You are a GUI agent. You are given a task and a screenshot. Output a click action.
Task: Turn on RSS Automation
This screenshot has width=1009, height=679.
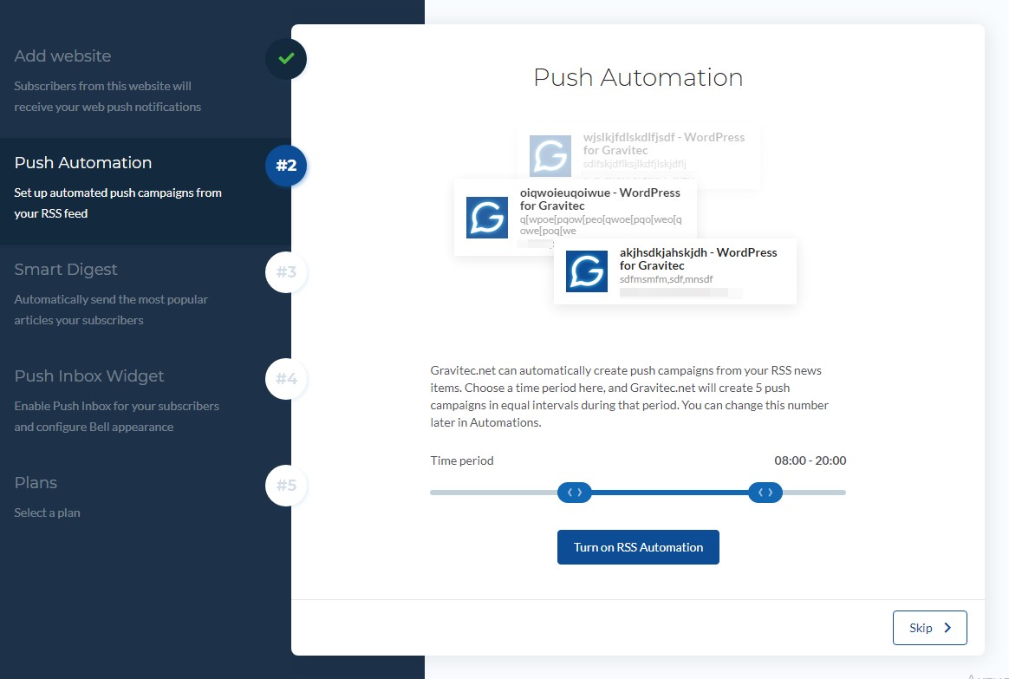coord(638,547)
